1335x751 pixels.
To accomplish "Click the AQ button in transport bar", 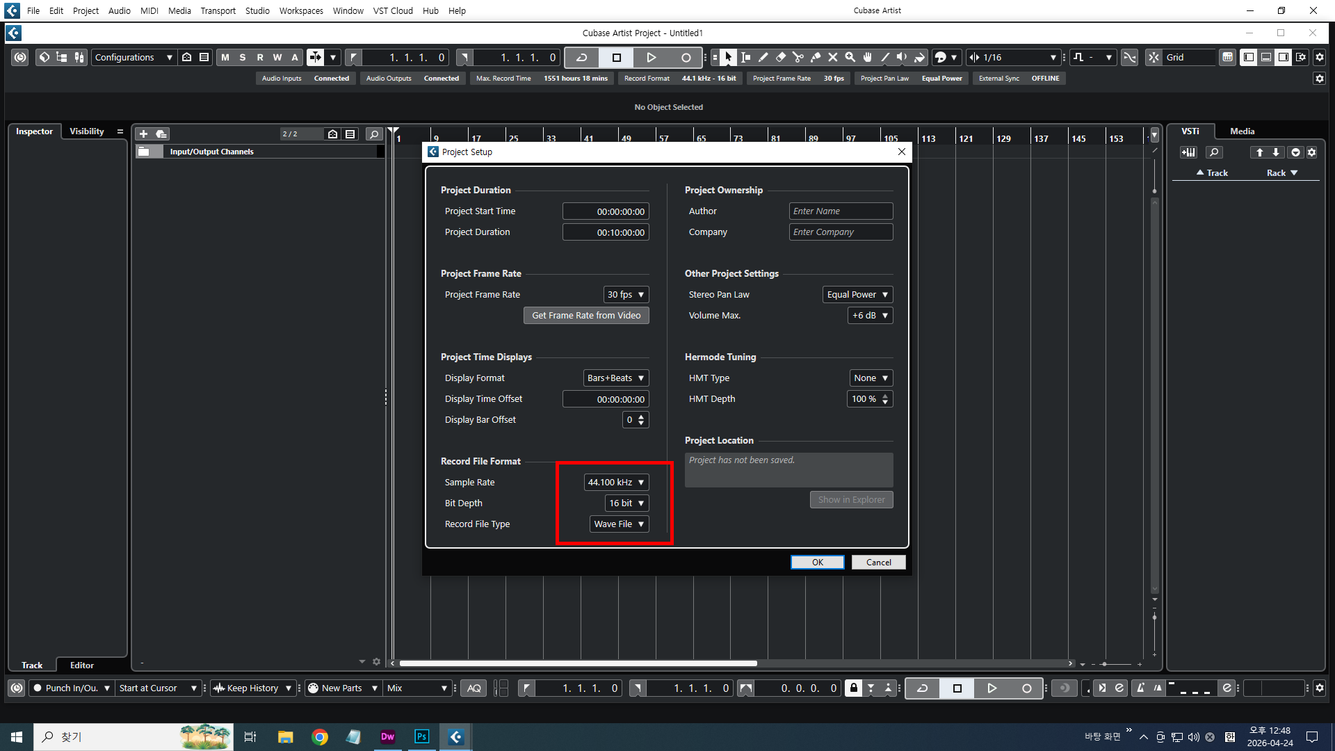I will point(474,688).
